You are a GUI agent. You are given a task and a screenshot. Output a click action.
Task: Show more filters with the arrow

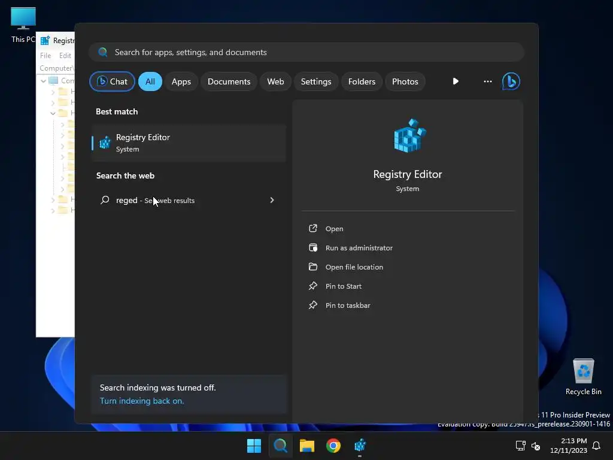click(456, 81)
